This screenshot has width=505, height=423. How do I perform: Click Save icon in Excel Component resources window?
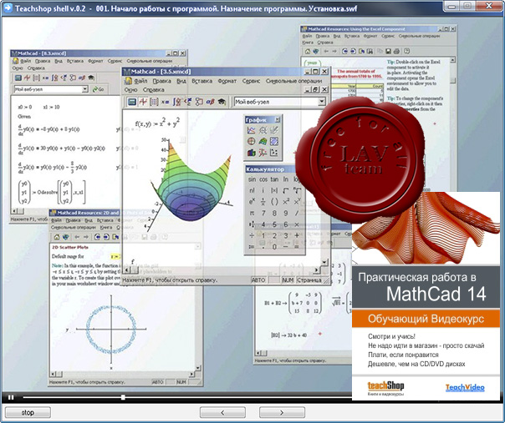click(x=389, y=51)
